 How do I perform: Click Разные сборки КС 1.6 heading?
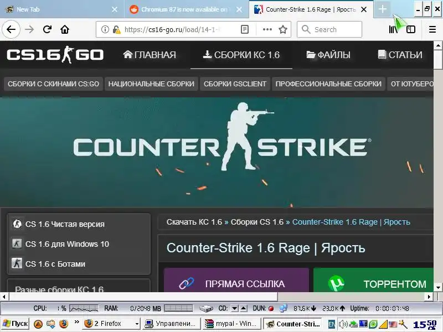(x=59, y=288)
